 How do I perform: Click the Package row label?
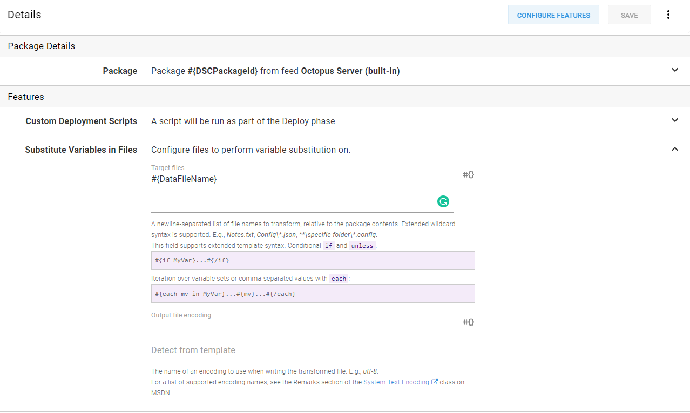pos(120,71)
